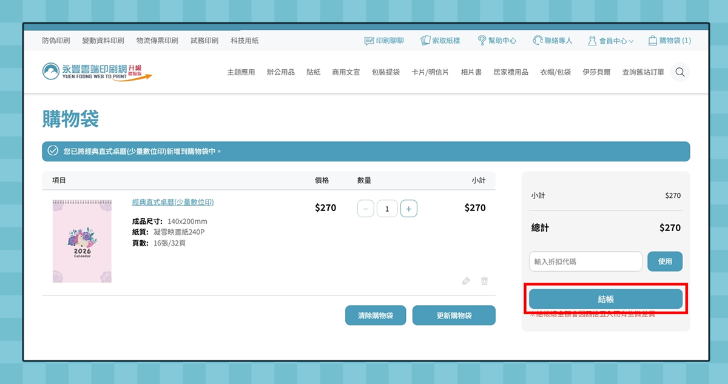728x384 pixels.
Task: Click the shopping bag icon in header
Action: pyautogui.click(x=653, y=41)
